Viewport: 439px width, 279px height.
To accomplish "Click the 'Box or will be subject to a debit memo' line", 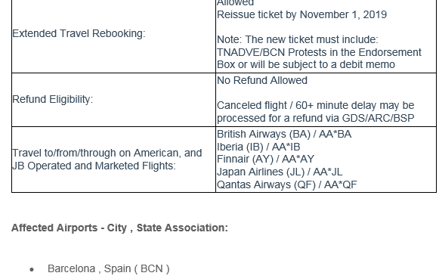I will click(306, 64).
